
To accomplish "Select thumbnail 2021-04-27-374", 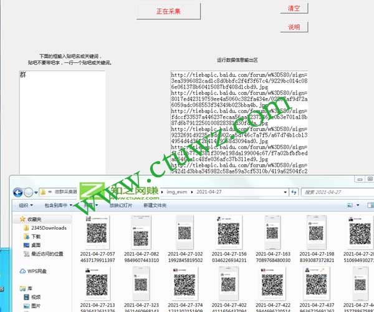I will pyautogui.click(x=185, y=283).
